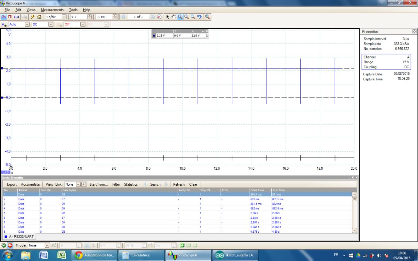This screenshot has height=261, width=418.
Task: Open the File menu
Action: coord(7,10)
